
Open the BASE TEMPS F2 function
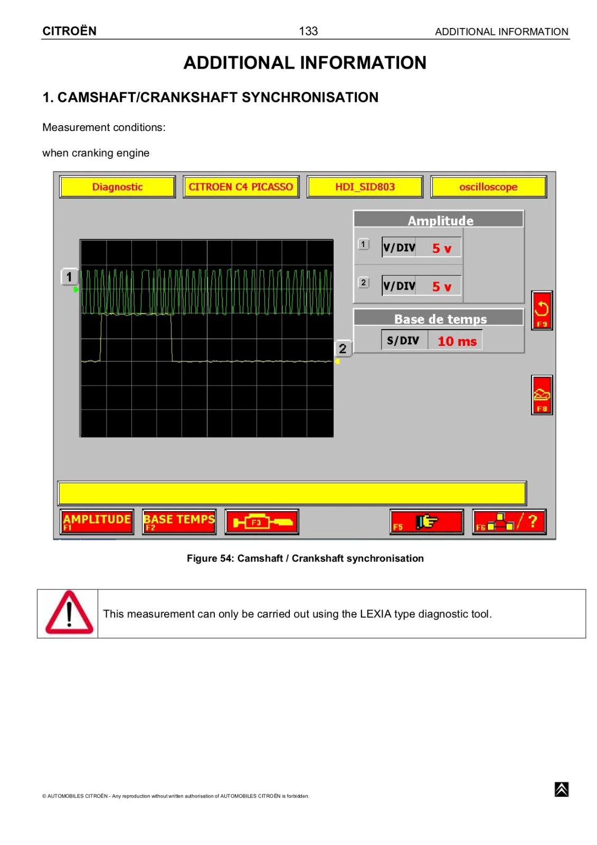point(179,522)
